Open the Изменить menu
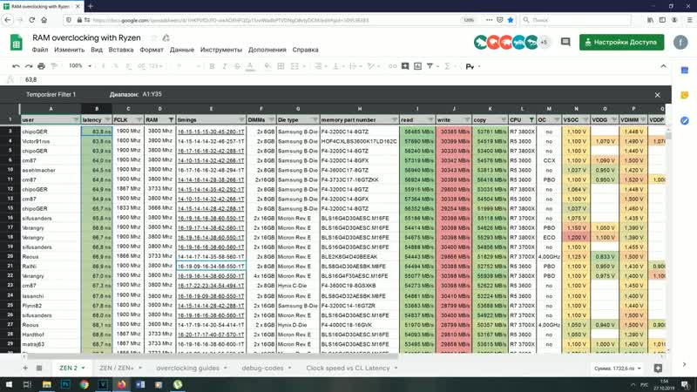The image size is (697, 392). click(70, 50)
